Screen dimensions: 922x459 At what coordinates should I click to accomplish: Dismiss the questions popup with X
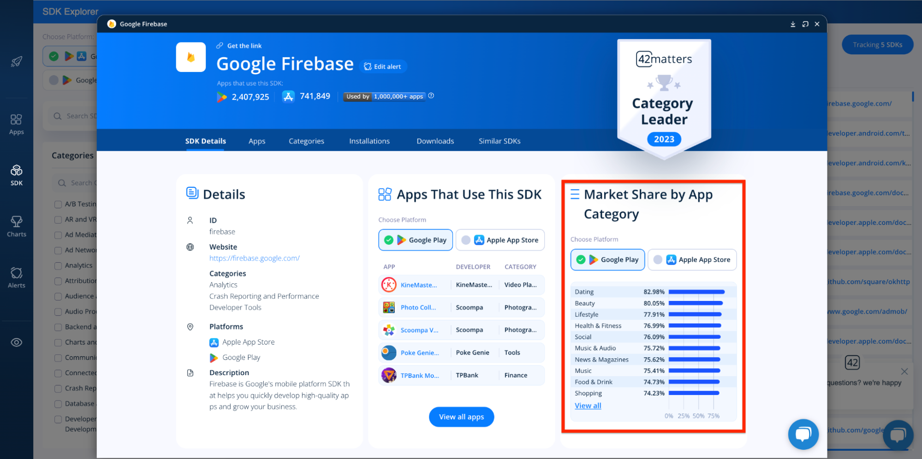pos(904,371)
